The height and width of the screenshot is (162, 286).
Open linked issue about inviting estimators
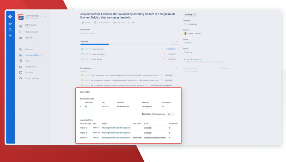point(125,80)
